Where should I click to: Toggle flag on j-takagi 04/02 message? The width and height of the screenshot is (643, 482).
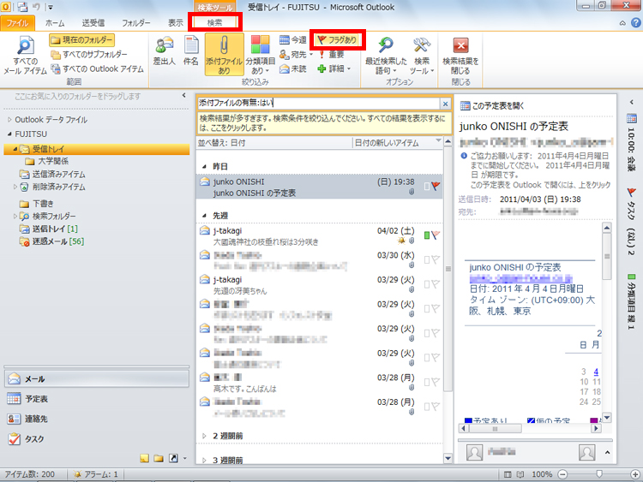pos(436,235)
